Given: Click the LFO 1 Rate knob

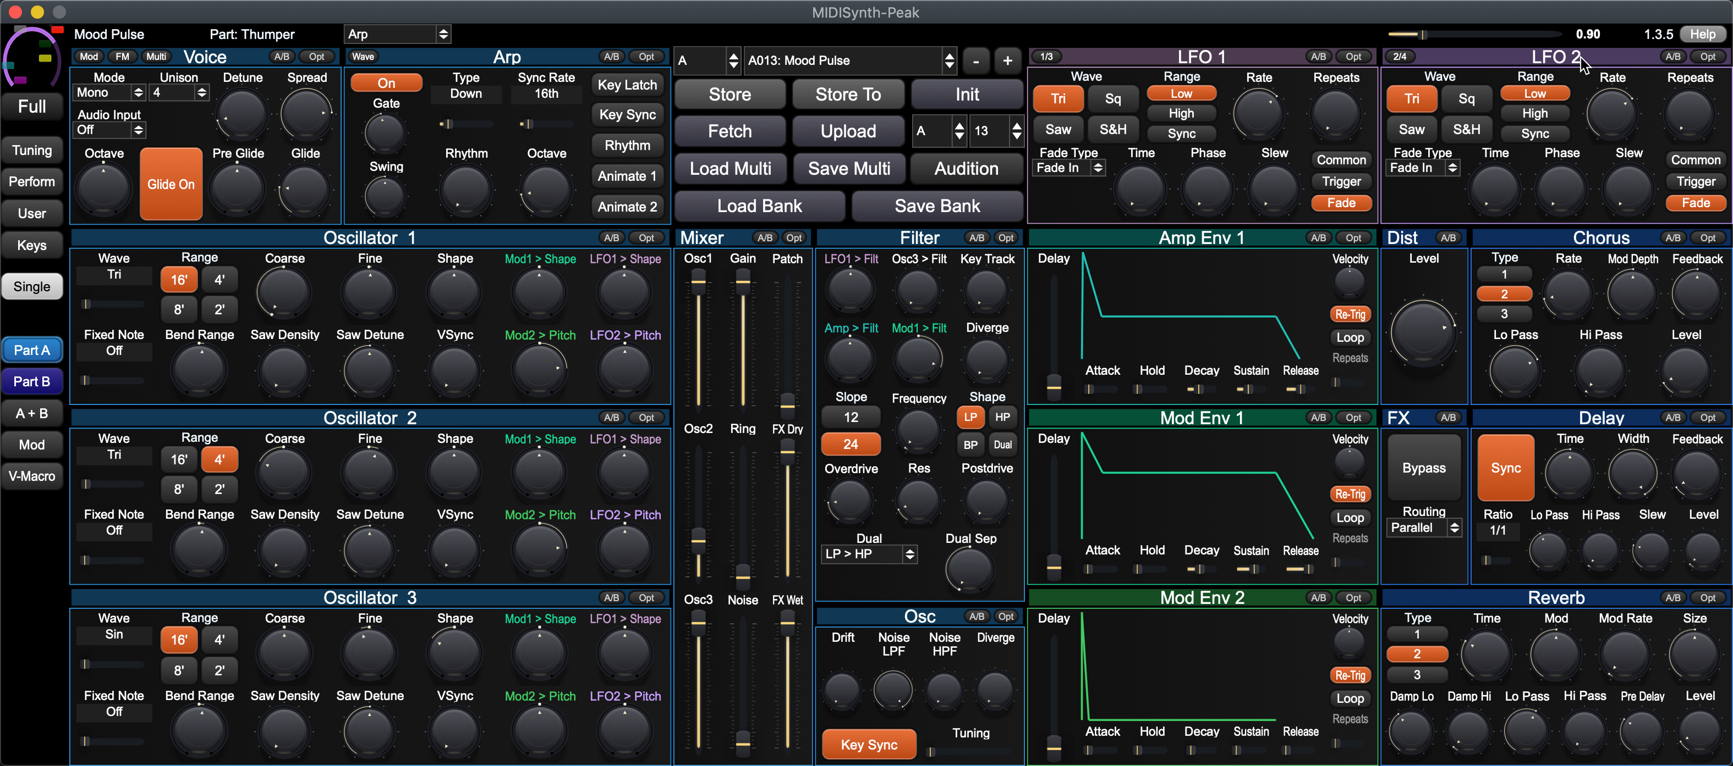Looking at the screenshot, I should [1258, 114].
